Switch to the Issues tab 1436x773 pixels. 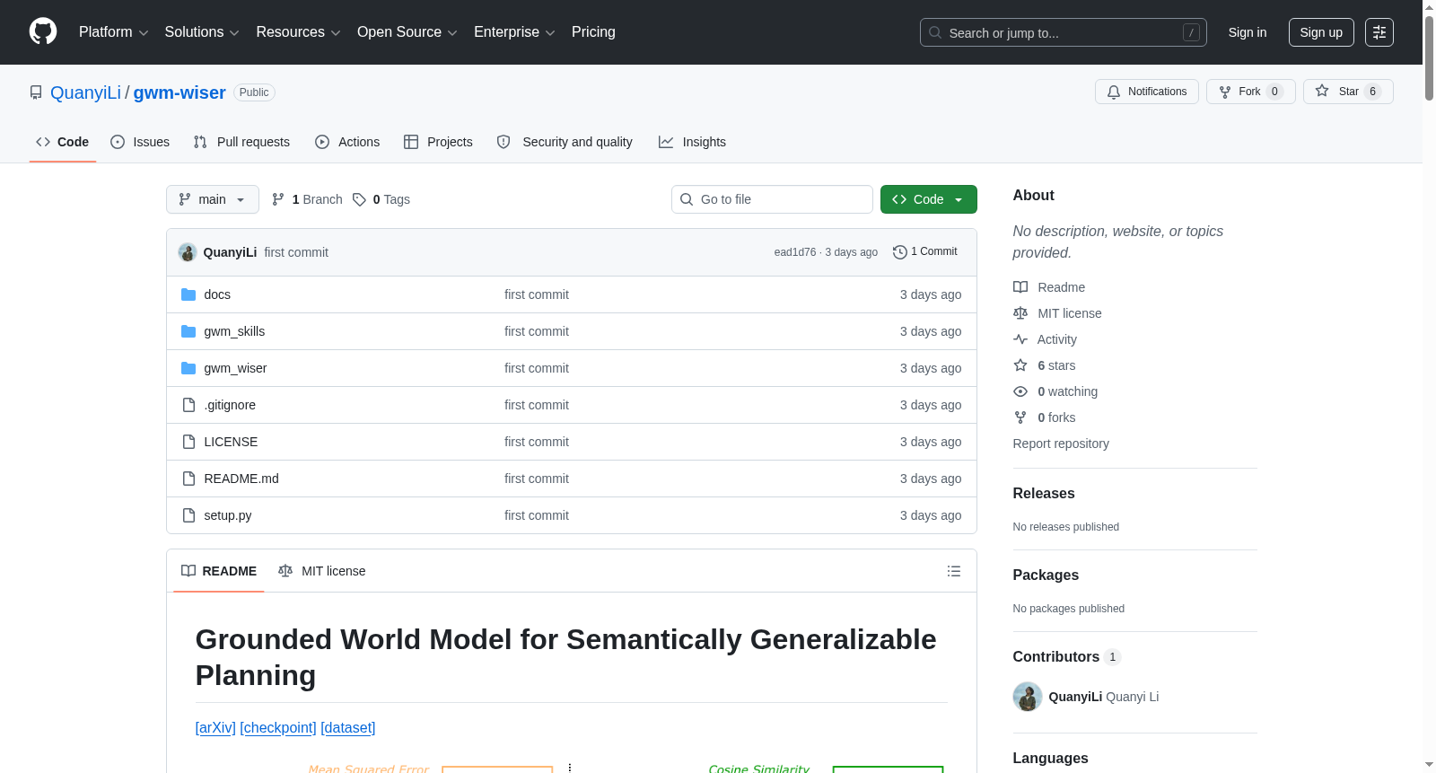tap(140, 142)
